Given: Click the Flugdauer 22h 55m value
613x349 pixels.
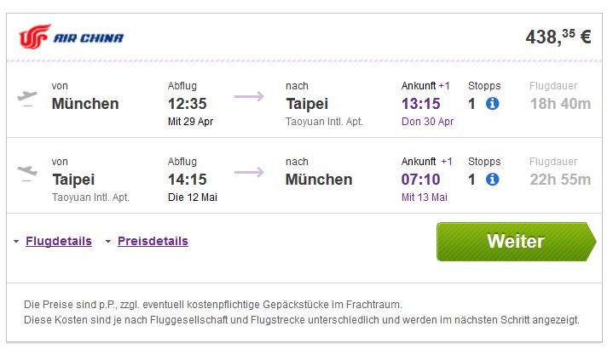Looking at the screenshot, I should pos(560,180).
